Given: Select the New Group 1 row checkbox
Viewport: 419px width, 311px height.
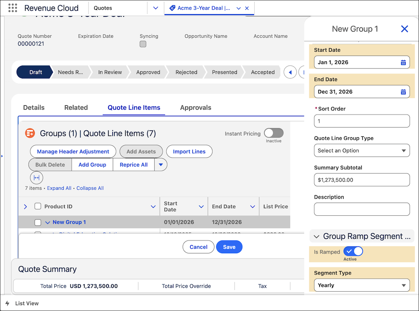Looking at the screenshot, I should coord(38,222).
